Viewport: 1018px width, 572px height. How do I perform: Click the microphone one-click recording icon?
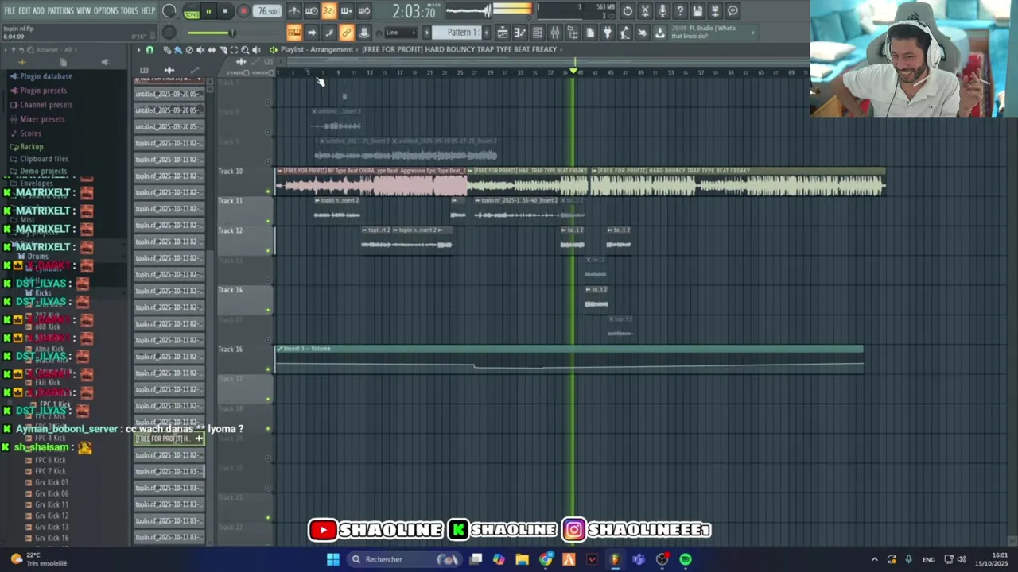pos(662,11)
